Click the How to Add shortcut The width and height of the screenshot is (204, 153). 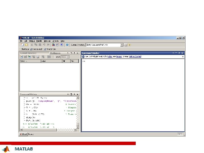tap(36, 49)
